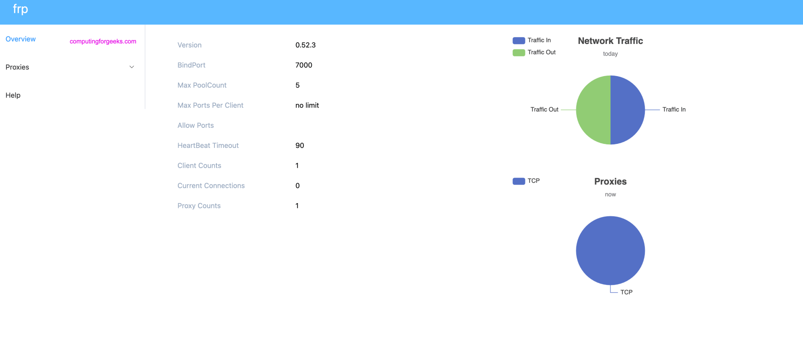
Task: Click the blue Traffic In pie slice
Action: pyautogui.click(x=628, y=110)
